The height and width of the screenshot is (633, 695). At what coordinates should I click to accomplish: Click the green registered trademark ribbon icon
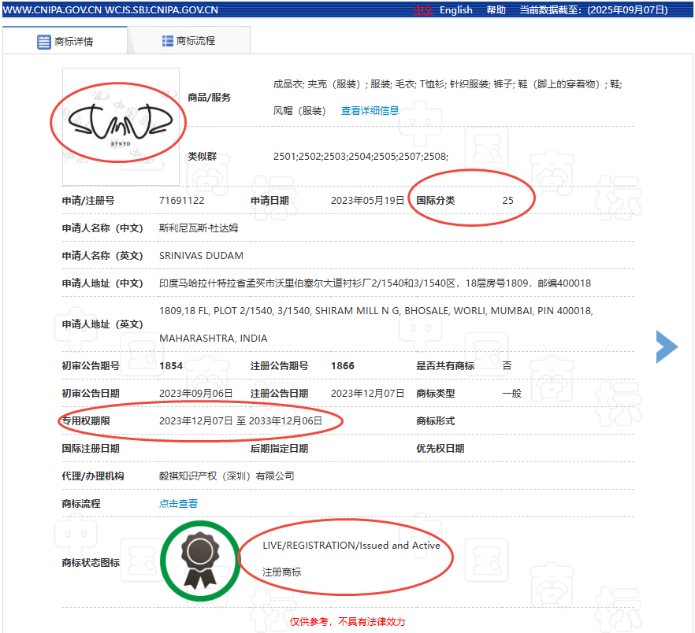click(200, 561)
